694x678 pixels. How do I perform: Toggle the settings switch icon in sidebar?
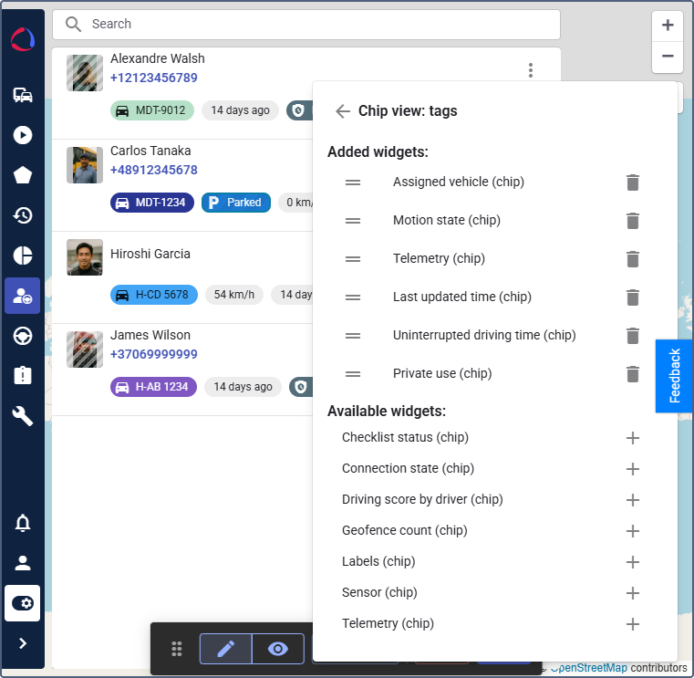[x=23, y=603]
